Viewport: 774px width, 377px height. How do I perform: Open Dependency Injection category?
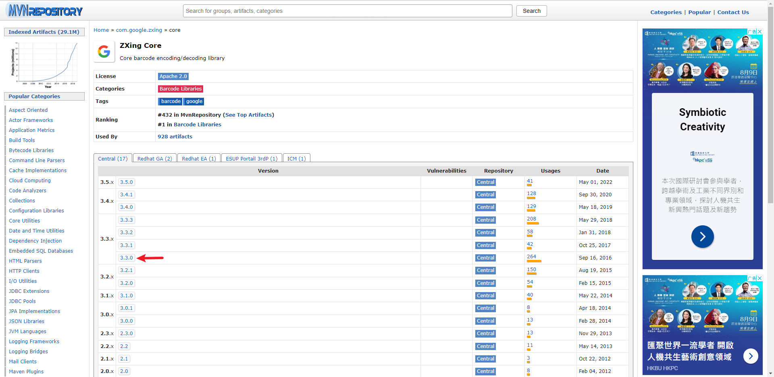click(35, 241)
